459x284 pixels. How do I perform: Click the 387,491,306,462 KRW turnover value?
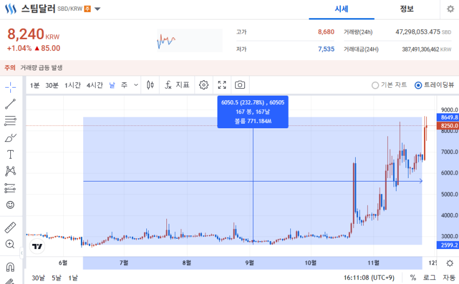tap(426, 49)
